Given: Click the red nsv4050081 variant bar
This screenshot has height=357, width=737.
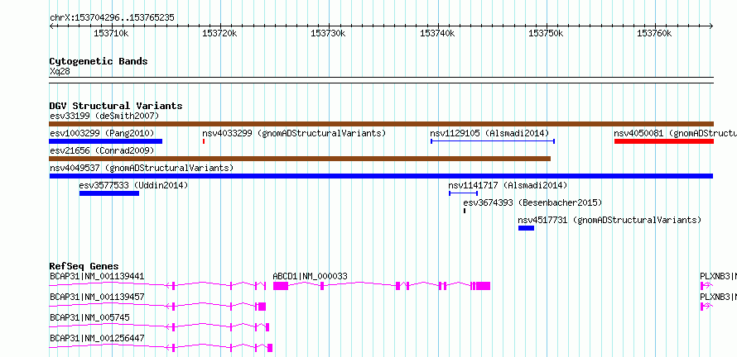Looking at the screenshot, I should (663, 141).
